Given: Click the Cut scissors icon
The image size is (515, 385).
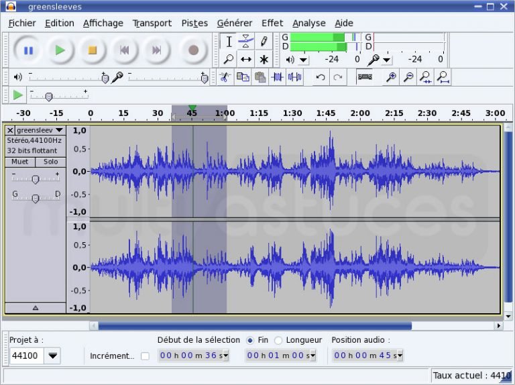Looking at the screenshot, I should point(225,77).
